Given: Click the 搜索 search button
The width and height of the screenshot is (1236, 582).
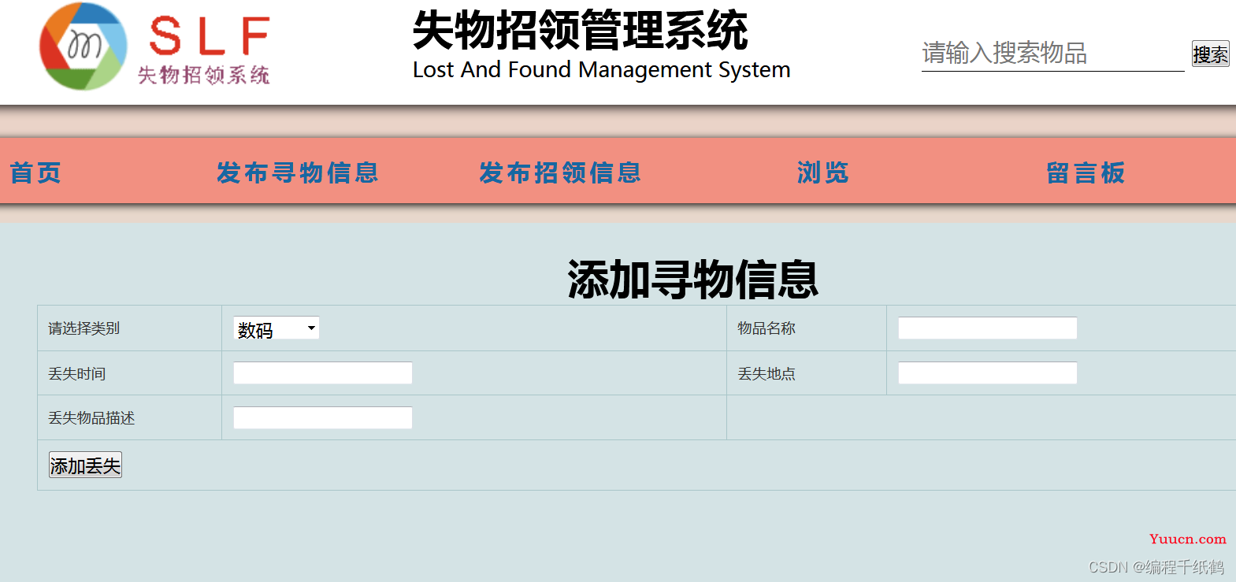Looking at the screenshot, I should [x=1210, y=54].
